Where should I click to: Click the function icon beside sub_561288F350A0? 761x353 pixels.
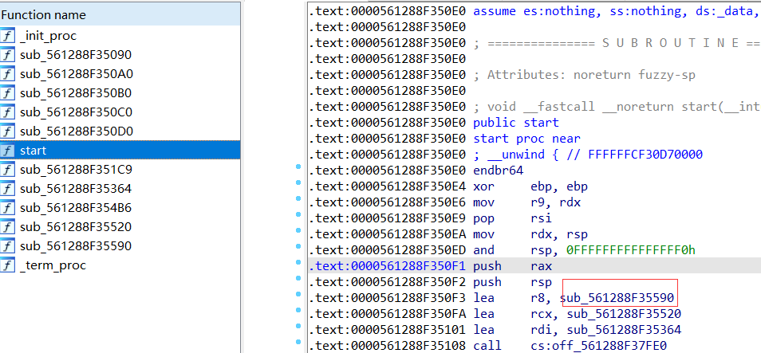click(x=8, y=74)
